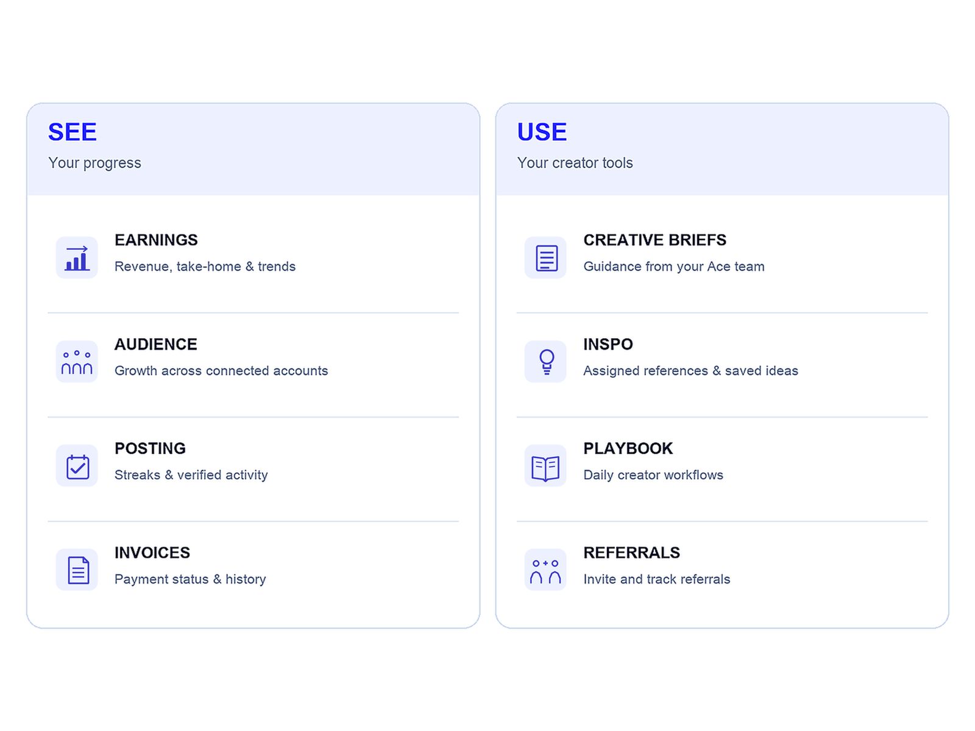Open the REFERRALS heading
This screenshot has width=975, height=731.
click(632, 553)
